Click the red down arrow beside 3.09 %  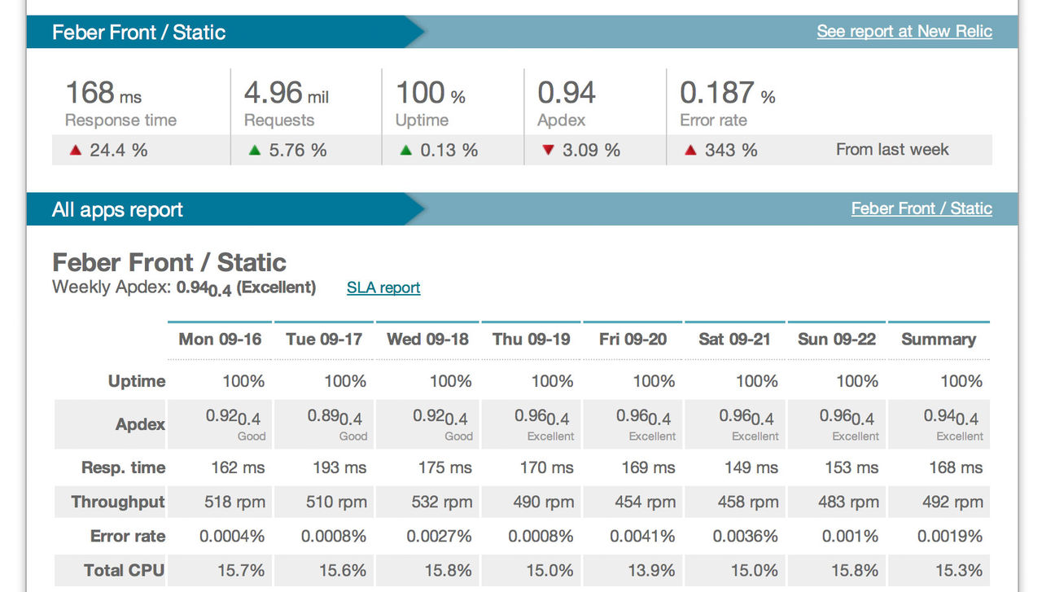pyautogui.click(x=548, y=150)
